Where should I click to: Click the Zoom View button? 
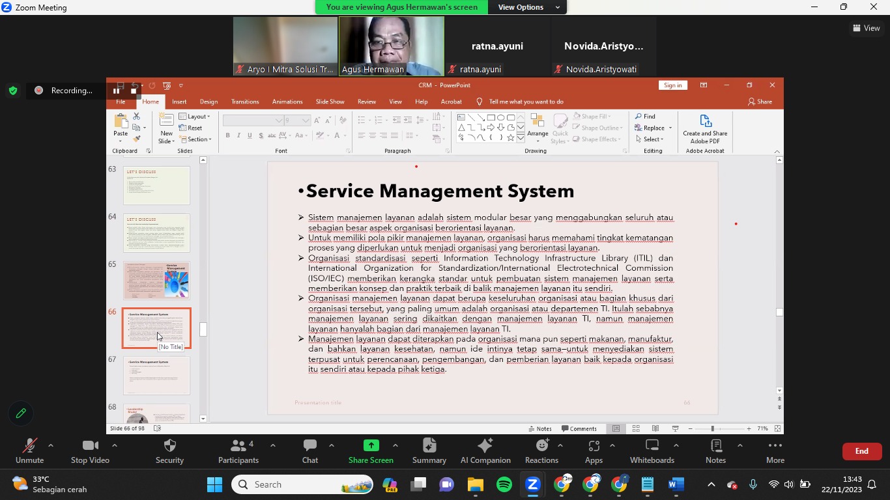click(x=867, y=28)
